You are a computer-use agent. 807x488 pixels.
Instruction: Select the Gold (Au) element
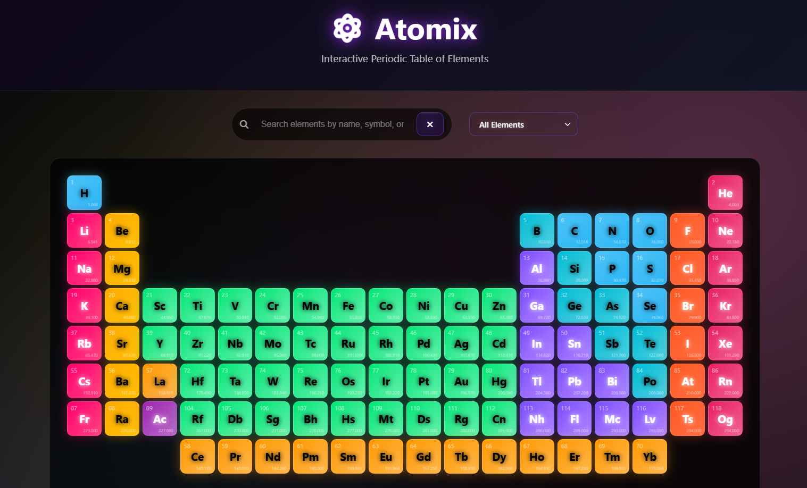(461, 381)
